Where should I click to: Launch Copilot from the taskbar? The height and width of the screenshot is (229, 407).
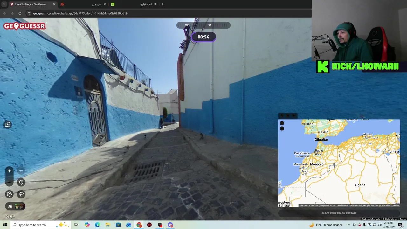87,225
